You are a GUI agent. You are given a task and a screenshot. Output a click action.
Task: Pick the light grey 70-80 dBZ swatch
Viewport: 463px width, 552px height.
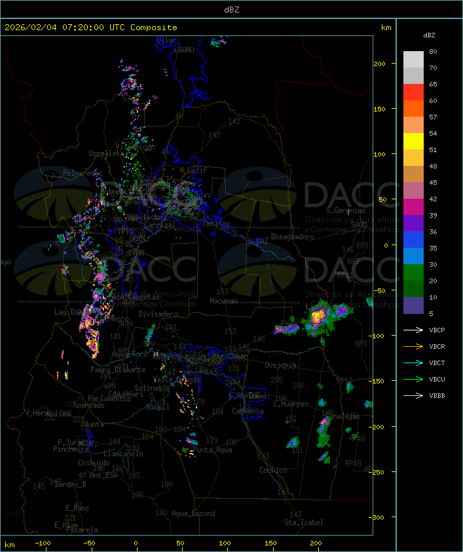(413, 60)
